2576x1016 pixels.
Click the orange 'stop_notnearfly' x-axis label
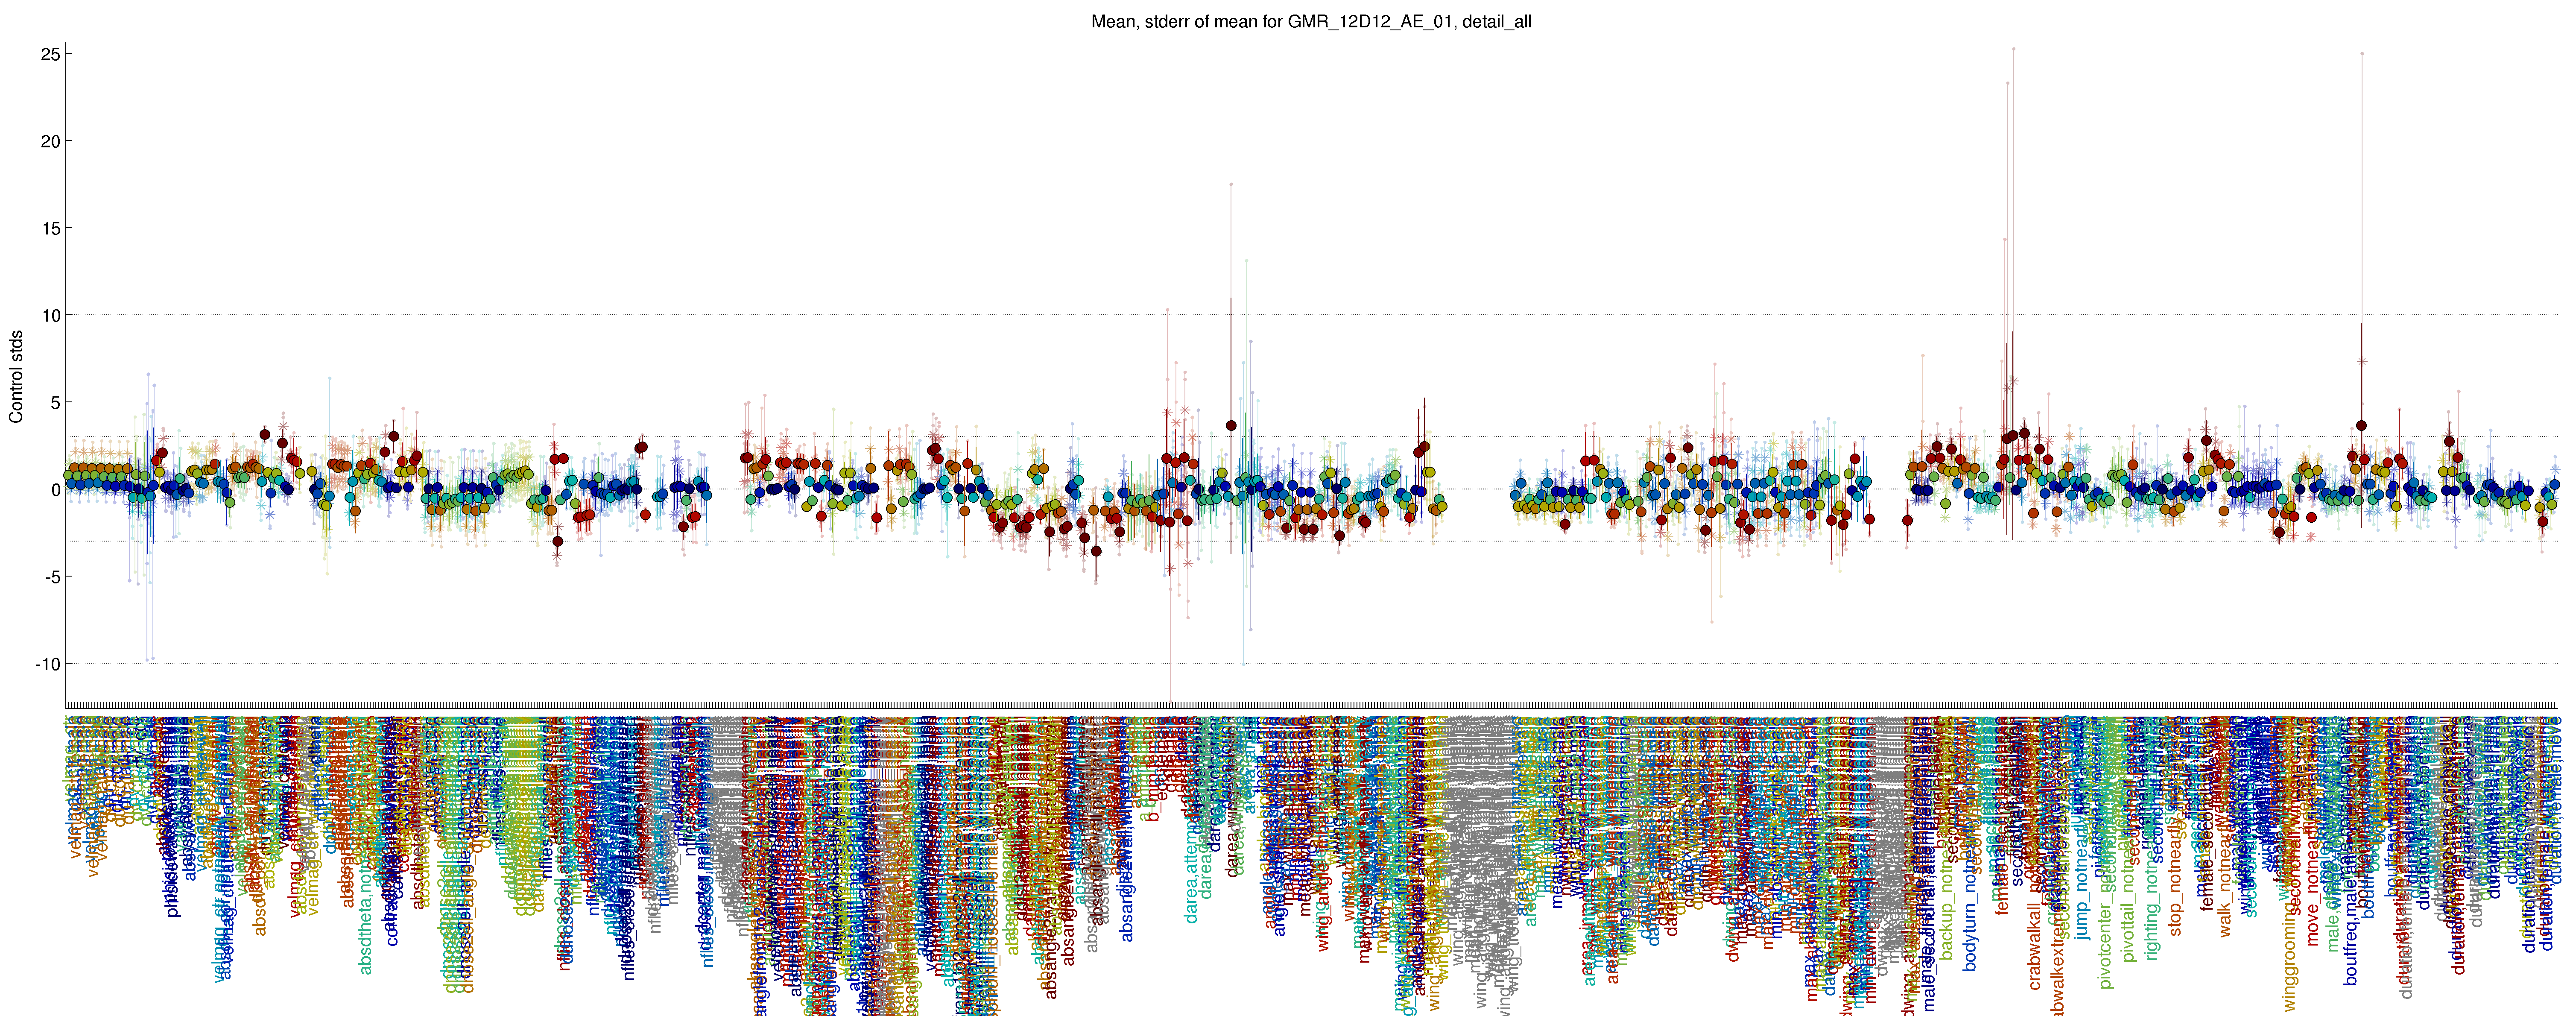click(x=2176, y=877)
